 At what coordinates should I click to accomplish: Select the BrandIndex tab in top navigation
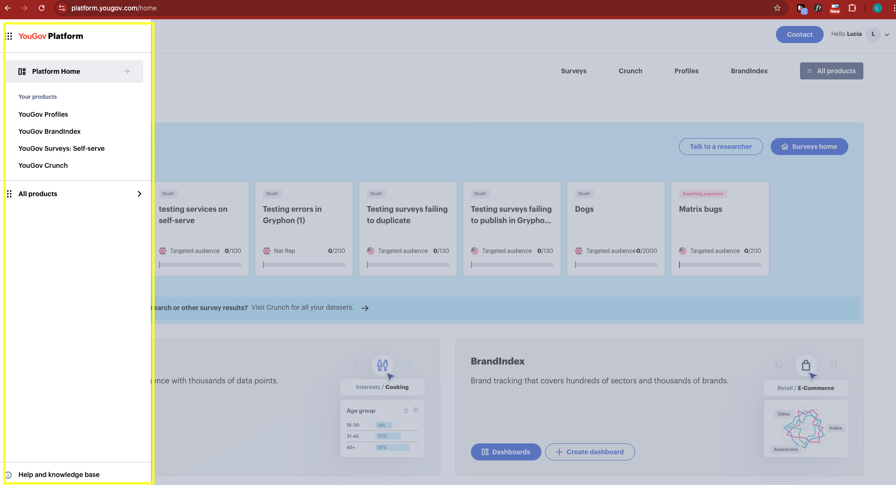pos(748,71)
